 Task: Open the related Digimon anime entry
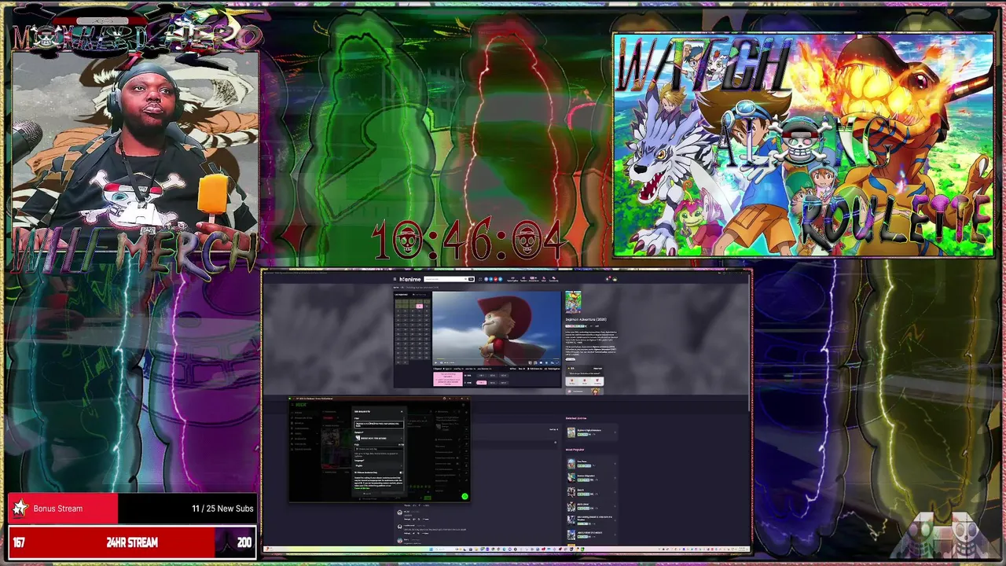tap(589, 430)
